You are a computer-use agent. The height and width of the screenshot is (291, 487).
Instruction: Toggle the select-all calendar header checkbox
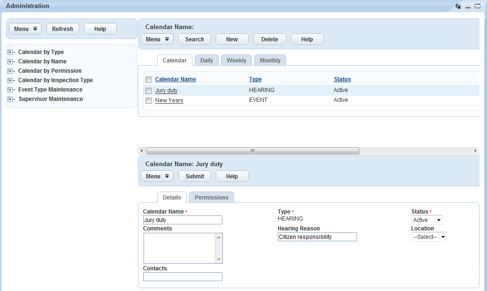148,79
